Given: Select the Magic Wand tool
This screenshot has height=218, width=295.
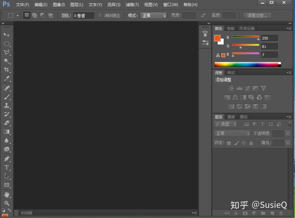Looking at the screenshot, I should 7,61.
